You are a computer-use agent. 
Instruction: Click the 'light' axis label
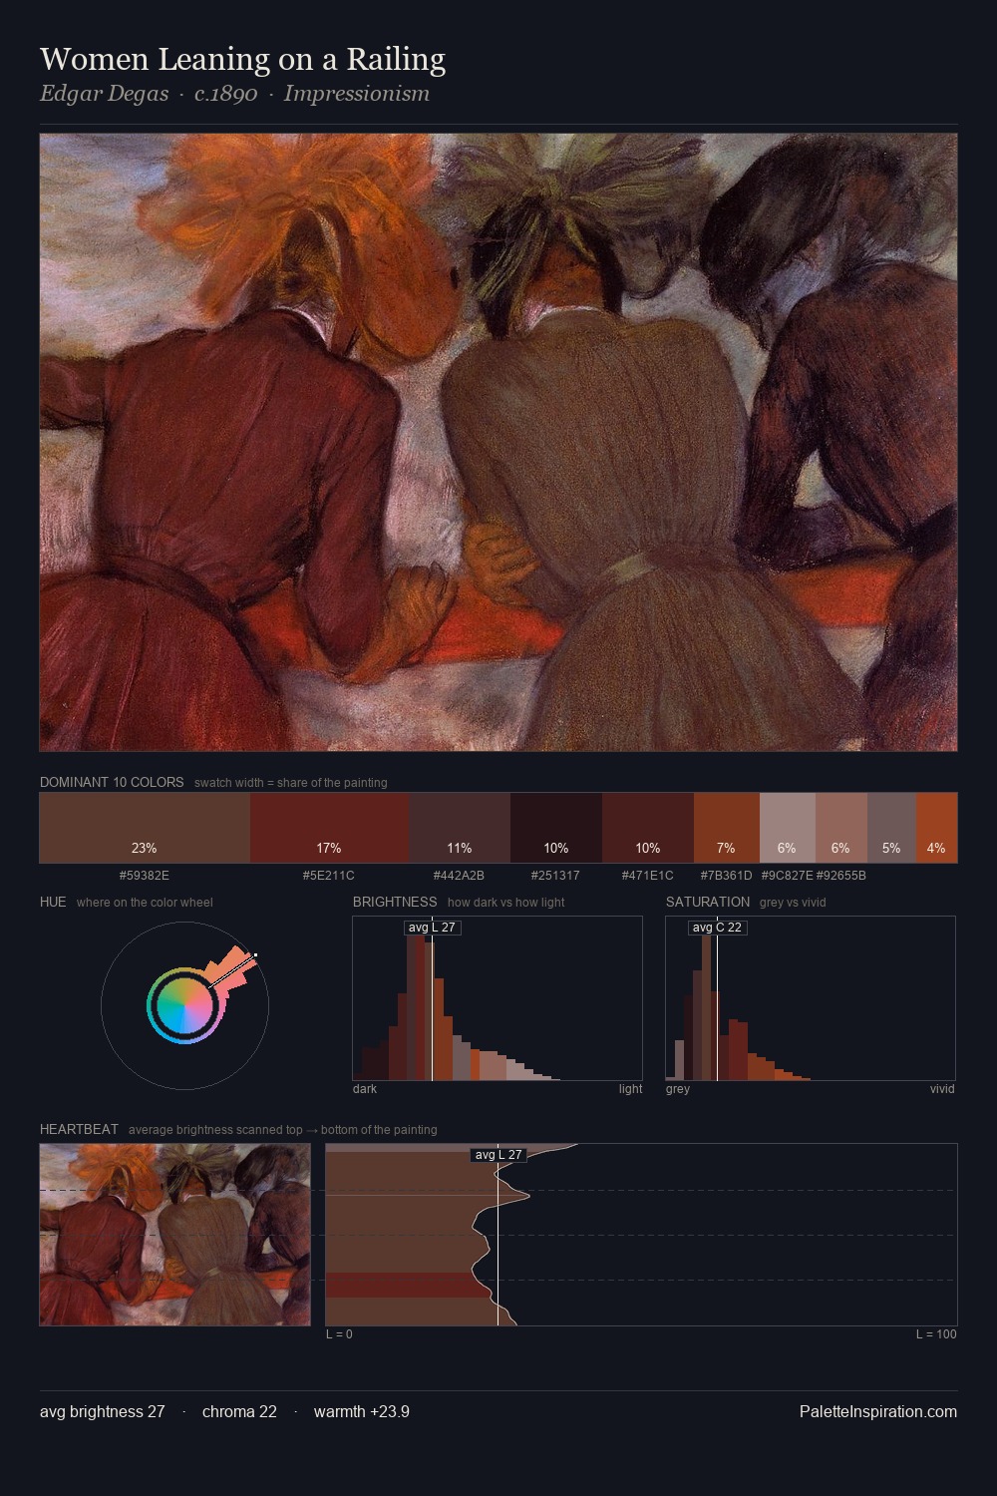click(630, 1089)
